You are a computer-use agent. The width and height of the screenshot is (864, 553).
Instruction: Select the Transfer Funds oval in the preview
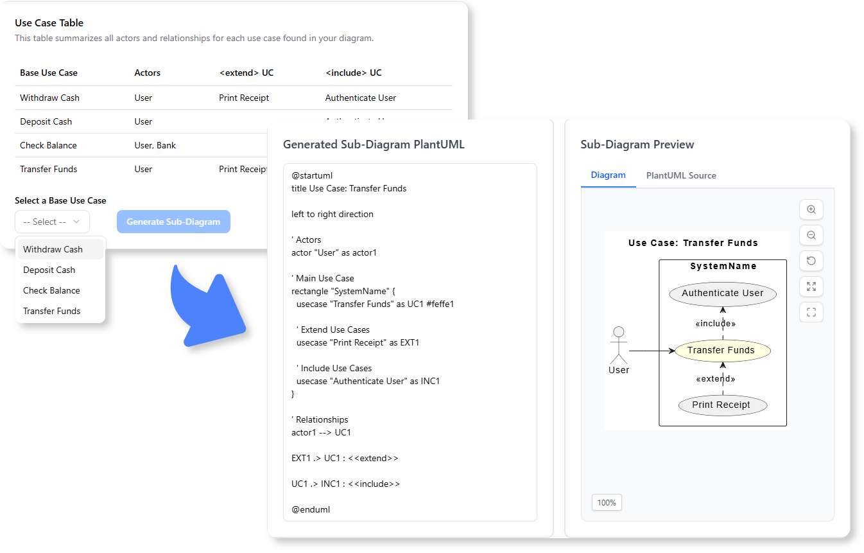pyautogui.click(x=722, y=350)
